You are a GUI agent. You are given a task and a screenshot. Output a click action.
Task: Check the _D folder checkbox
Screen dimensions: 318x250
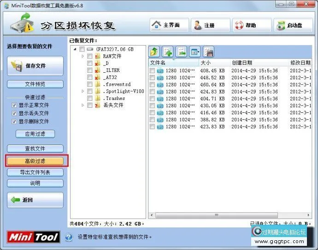[90, 63]
